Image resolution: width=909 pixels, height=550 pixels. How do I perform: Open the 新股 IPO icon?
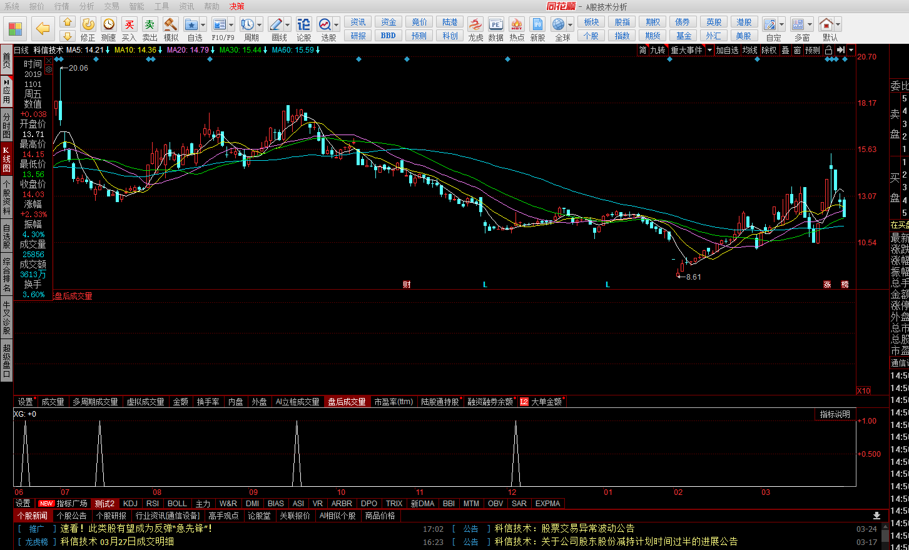pyautogui.click(x=537, y=24)
